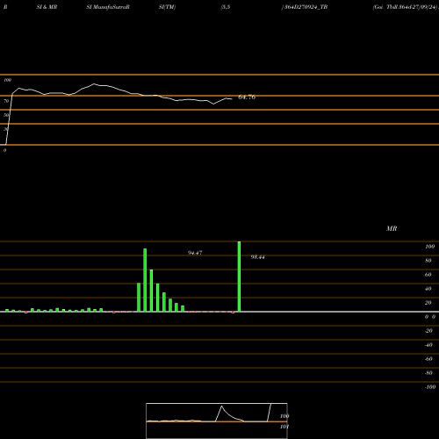
Task: Click the MR axis label -60
Action: pyautogui.click(x=428, y=359)
